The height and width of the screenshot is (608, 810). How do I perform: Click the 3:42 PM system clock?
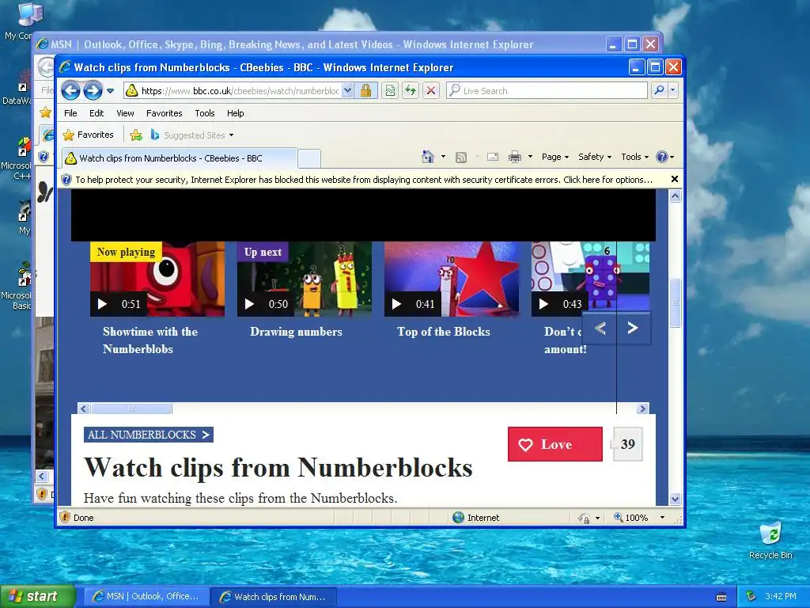click(x=781, y=596)
